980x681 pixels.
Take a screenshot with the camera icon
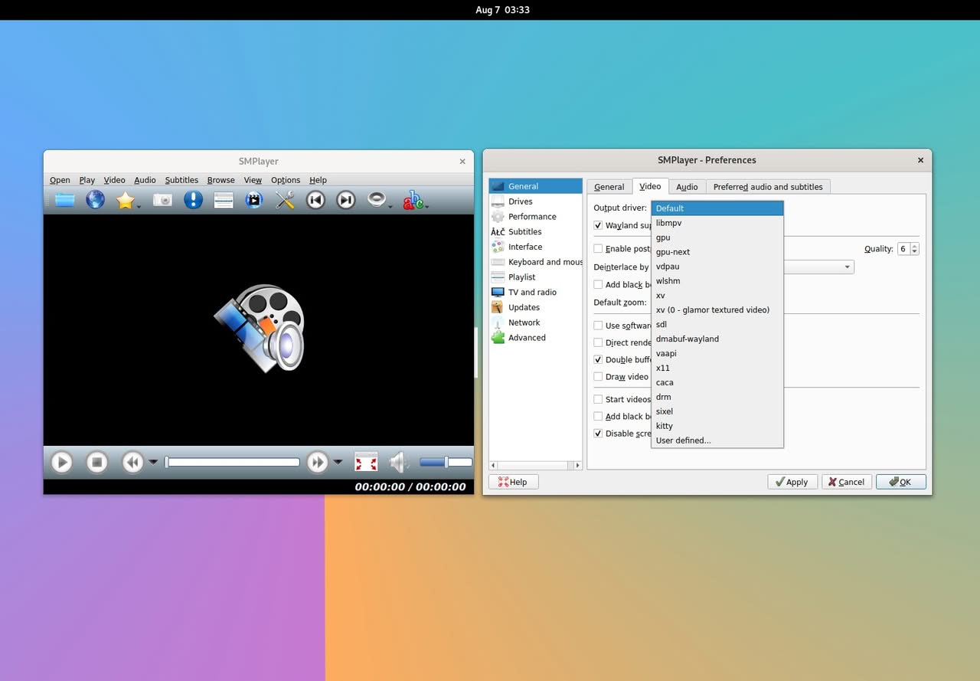tap(162, 201)
